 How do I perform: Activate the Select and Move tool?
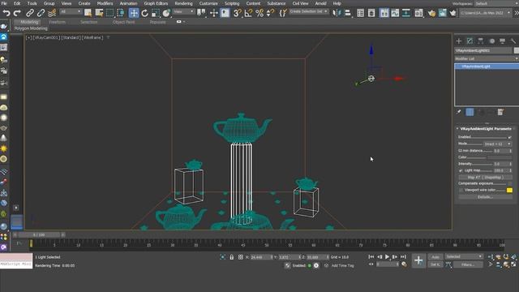click(x=134, y=13)
